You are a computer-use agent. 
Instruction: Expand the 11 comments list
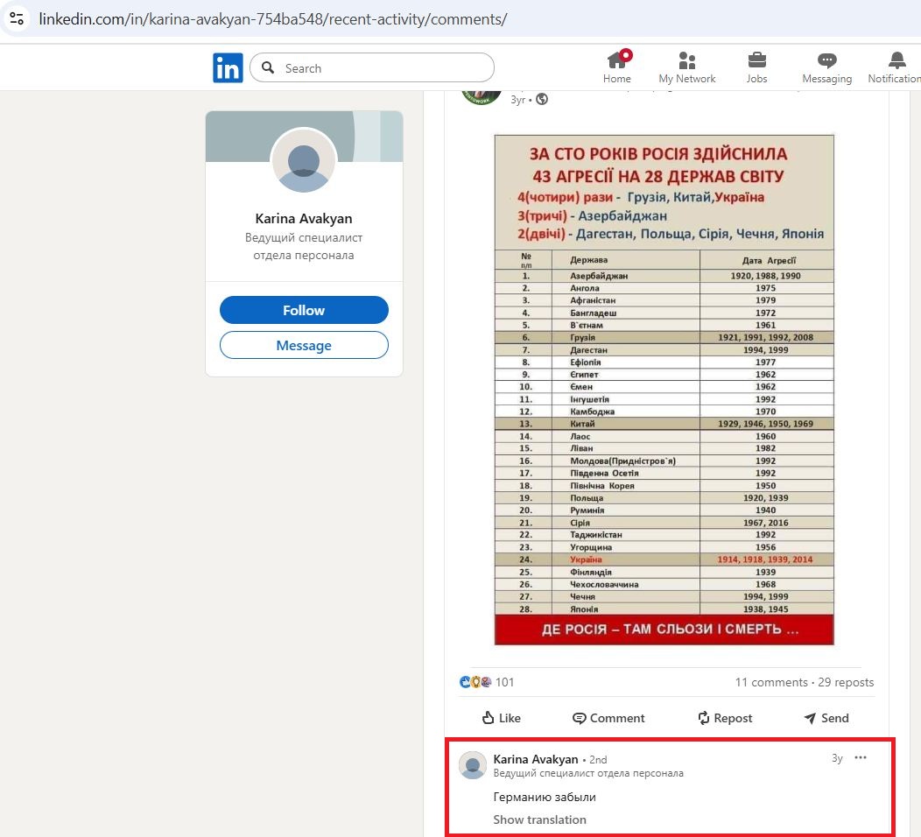[x=771, y=682]
